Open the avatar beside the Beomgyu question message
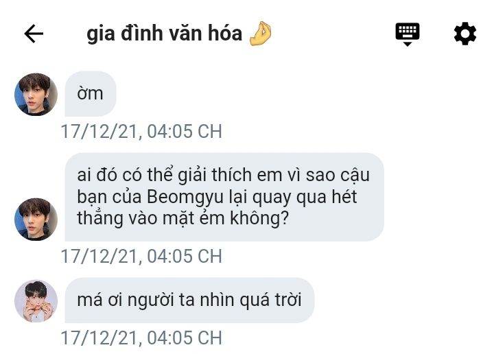The image size is (494, 354). pyautogui.click(x=36, y=220)
